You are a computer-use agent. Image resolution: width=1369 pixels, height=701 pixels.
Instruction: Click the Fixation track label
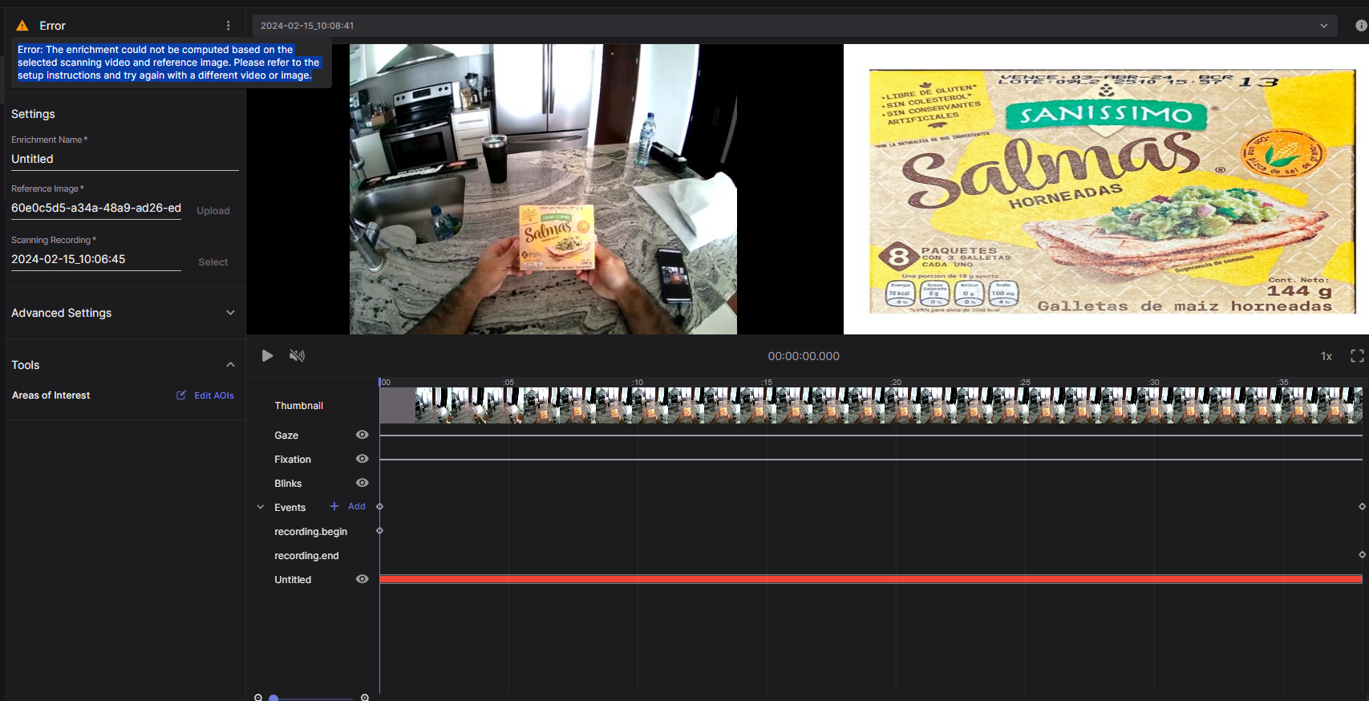tap(293, 460)
